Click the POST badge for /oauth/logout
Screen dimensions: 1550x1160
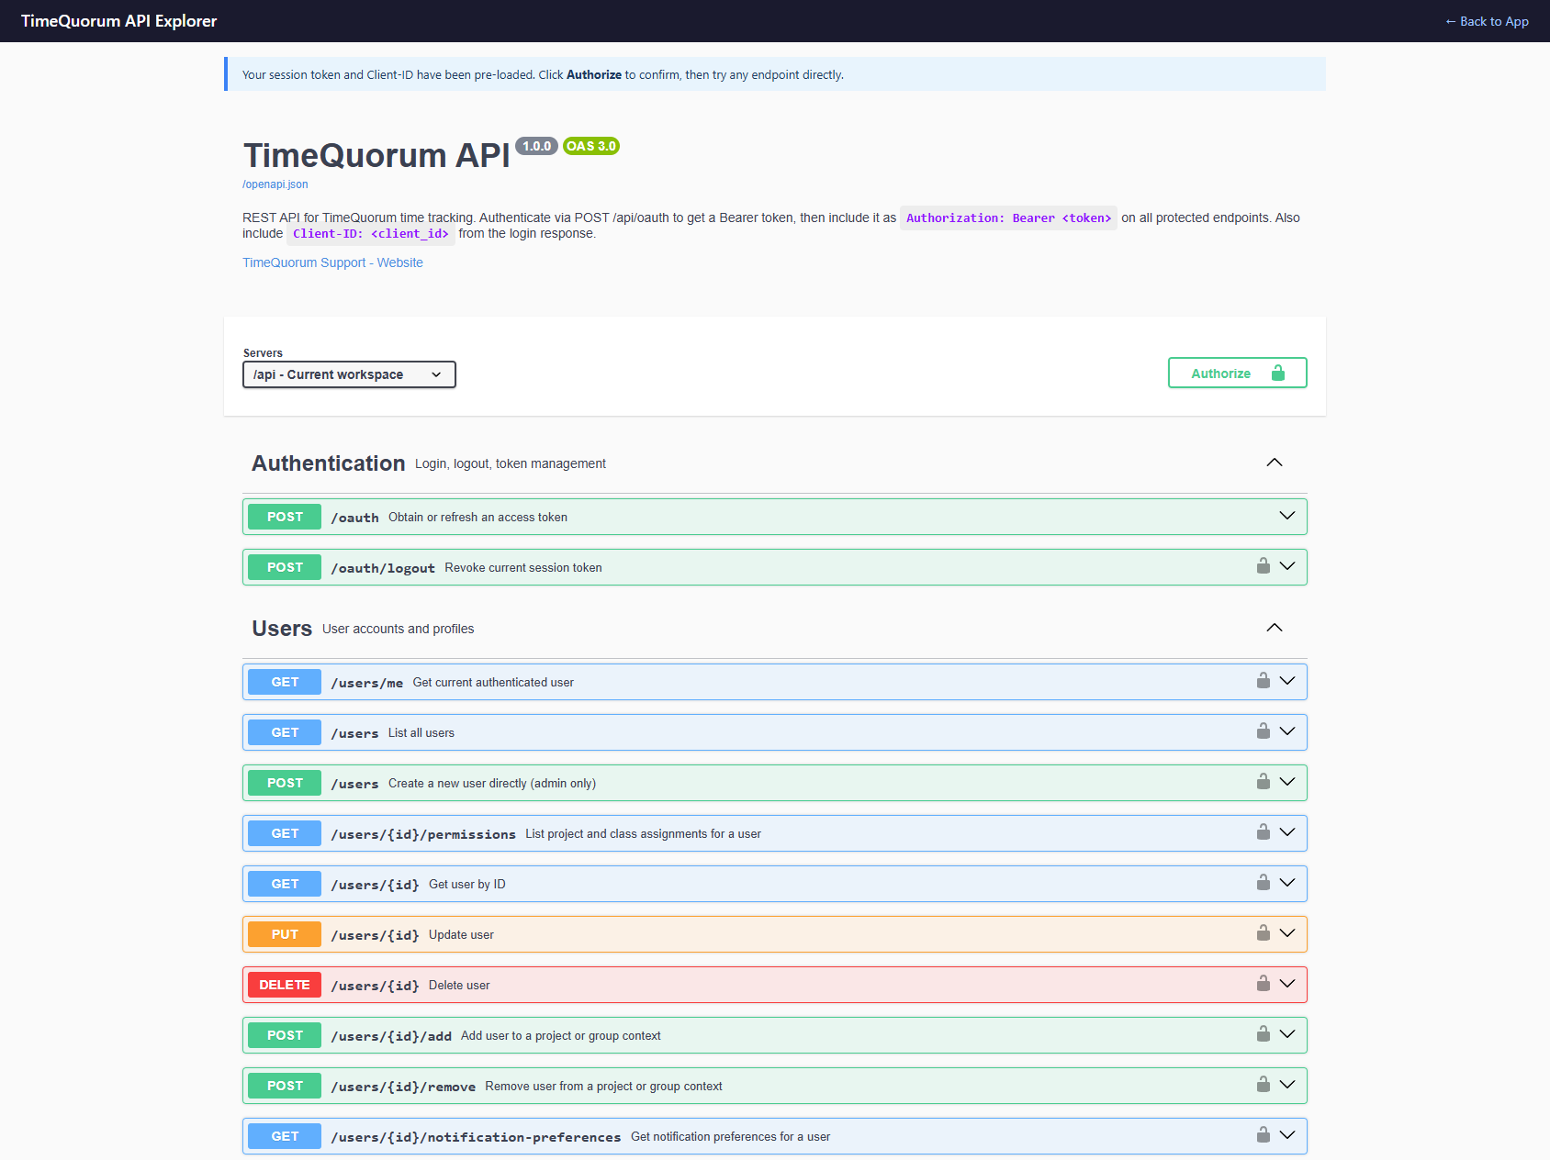285,567
